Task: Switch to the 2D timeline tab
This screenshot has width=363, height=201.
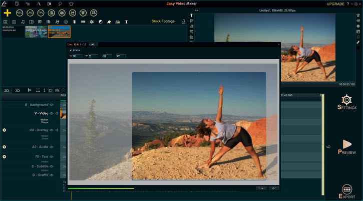Action: coord(7,91)
